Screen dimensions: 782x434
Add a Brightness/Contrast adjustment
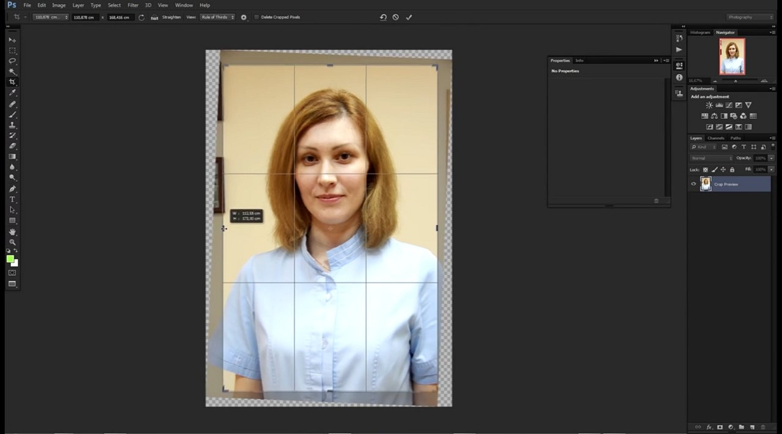(x=709, y=106)
